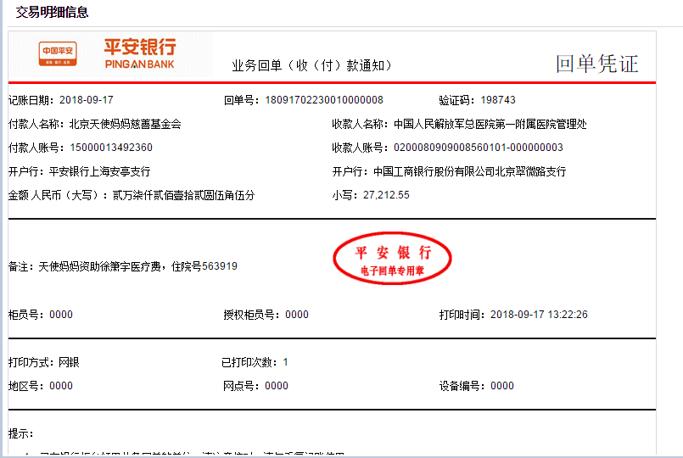Click the 回单凭证 title text
The image size is (683, 458).
point(596,64)
